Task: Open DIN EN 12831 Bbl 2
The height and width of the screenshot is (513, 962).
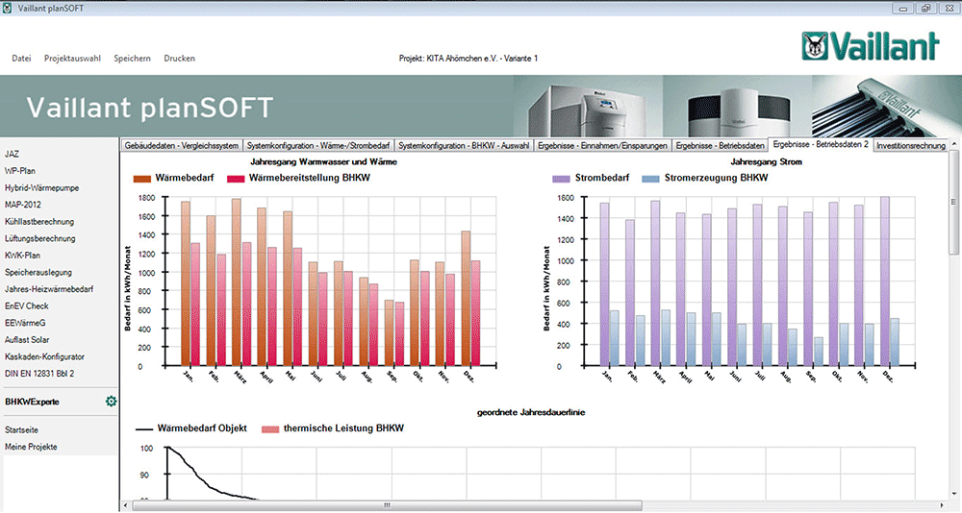Action: [x=39, y=374]
